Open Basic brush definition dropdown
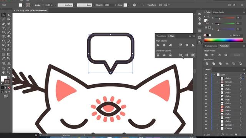This screenshot has height=138, width=246. (93, 5)
